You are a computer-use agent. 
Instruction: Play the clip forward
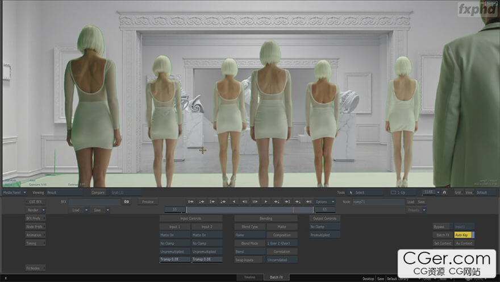pyautogui.click(x=266, y=202)
